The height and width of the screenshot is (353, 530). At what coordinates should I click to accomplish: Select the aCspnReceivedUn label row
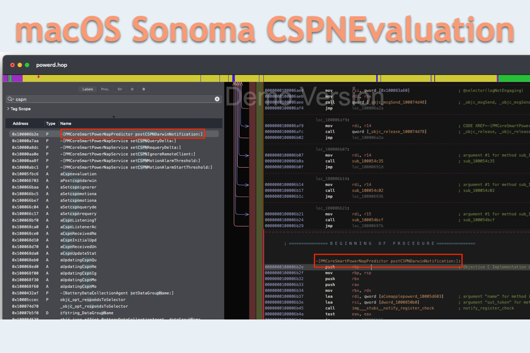tap(114, 247)
